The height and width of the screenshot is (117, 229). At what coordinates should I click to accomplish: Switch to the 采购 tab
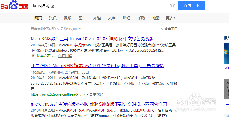tap(141, 18)
